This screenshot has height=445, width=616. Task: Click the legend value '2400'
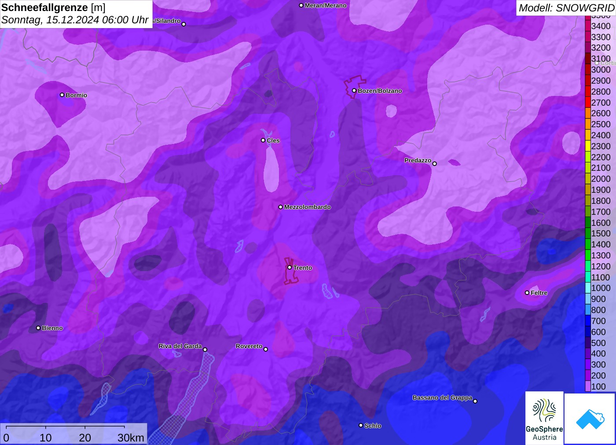pyautogui.click(x=601, y=135)
